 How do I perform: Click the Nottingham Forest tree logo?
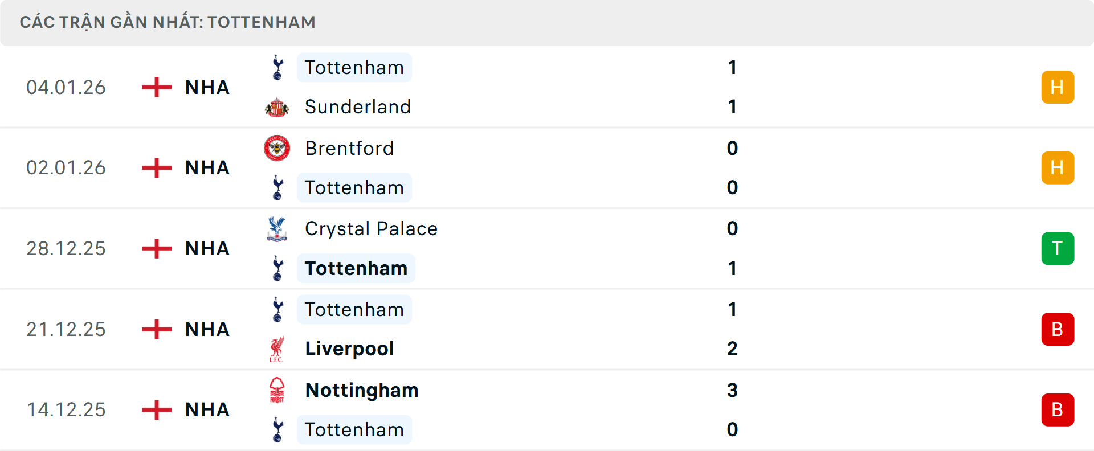click(x=277, y=391)
